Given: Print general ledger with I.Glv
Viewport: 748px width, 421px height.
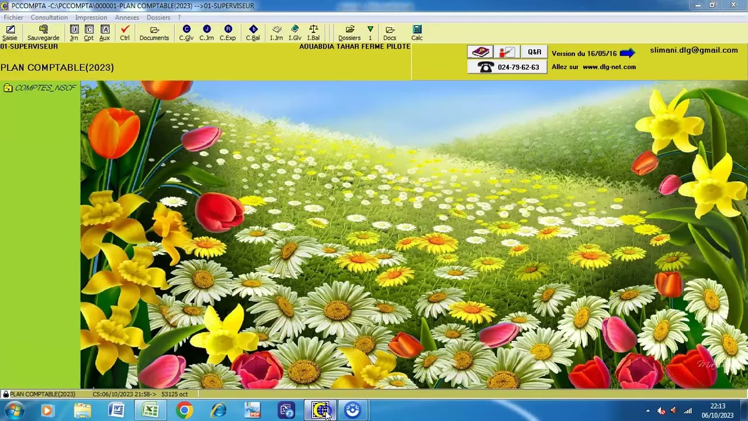Looking at the screenshot, I should tap(295, 33).
